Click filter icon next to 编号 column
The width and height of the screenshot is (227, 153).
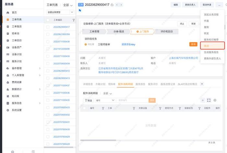click(x=103, y=108)
